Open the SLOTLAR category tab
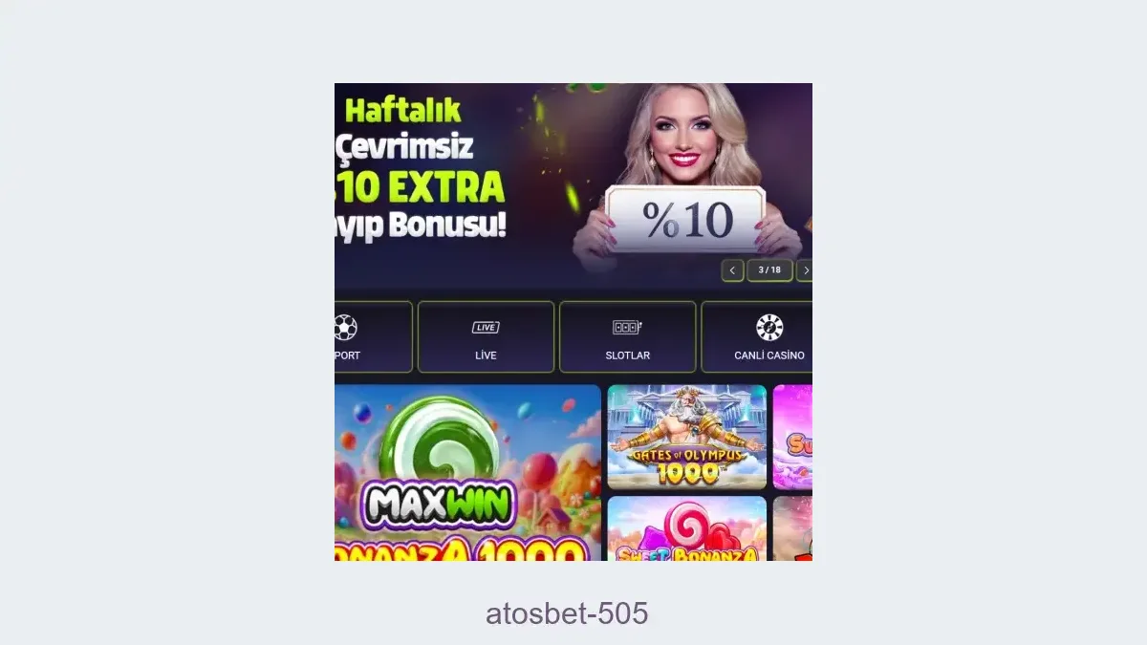Screen dimensions: 1147x645 (627, 336)
